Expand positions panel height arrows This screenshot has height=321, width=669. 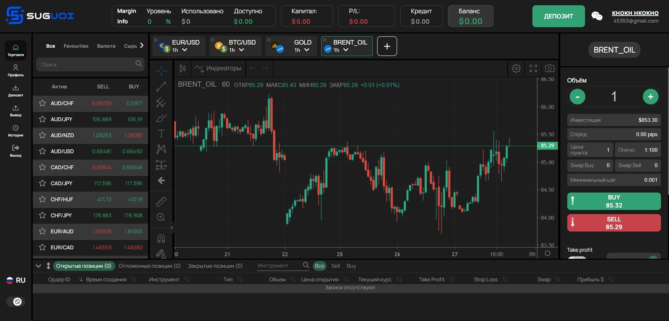pos(48,266)
